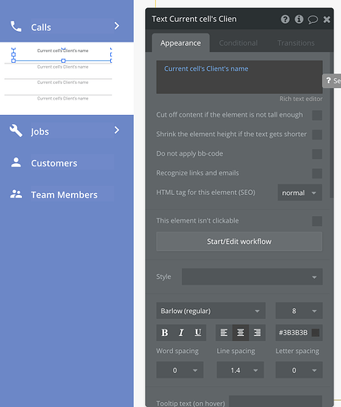
Task: Align text to the left
Action: pyautogui.click(x=224, y=333)
